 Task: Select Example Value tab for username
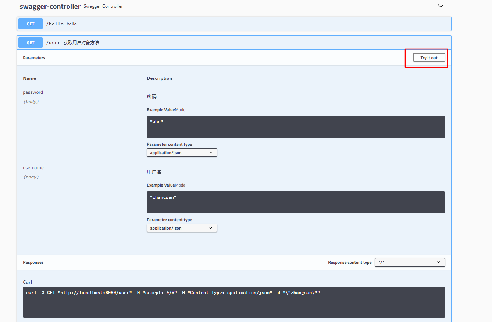click(161, 185)
